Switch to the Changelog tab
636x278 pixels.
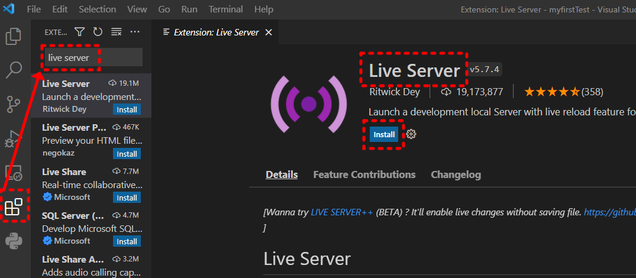pyautogui.click(x=456, y=174)
